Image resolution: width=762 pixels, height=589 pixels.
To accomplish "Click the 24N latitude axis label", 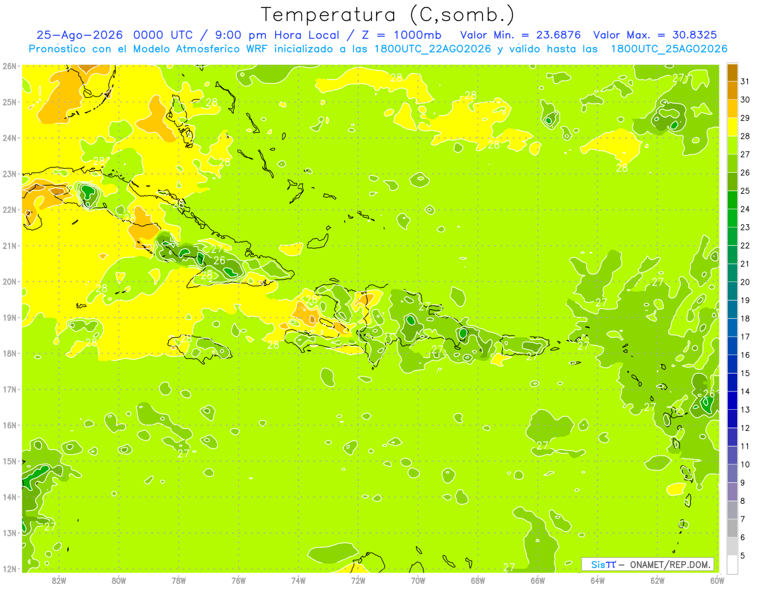I will 10,137.
